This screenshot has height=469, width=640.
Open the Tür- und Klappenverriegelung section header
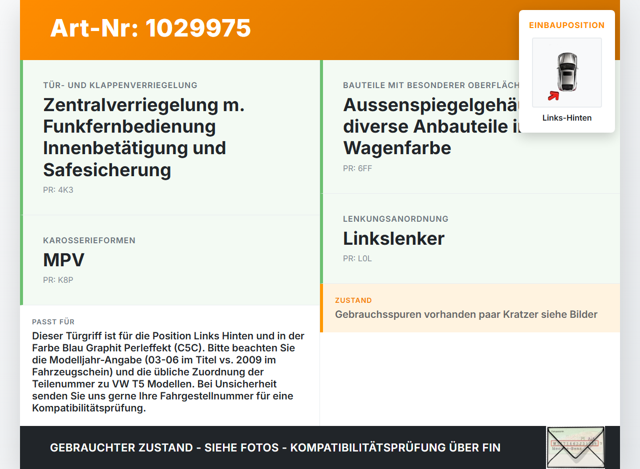pyautogui.click(x=120, y=85)
